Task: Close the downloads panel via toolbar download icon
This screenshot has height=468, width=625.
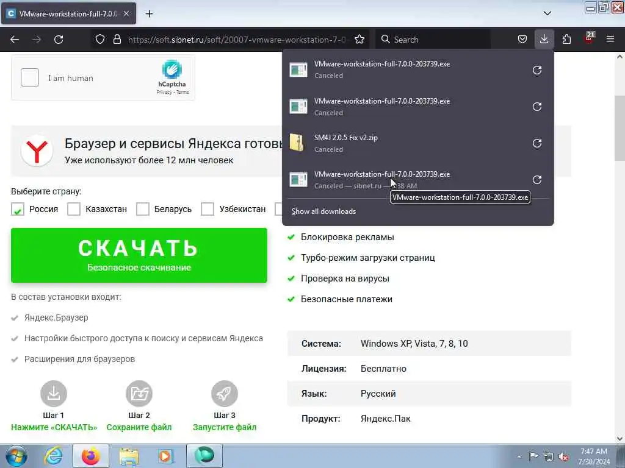Action: point(544,39)
